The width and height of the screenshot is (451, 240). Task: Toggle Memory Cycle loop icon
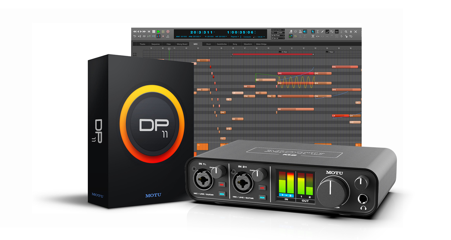144,36
